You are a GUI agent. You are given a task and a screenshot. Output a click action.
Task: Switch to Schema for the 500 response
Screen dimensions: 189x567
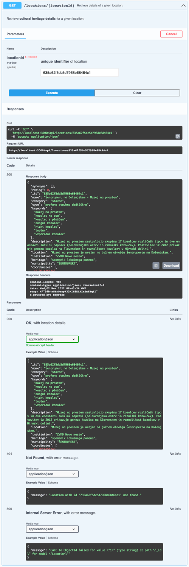point(53,537)
